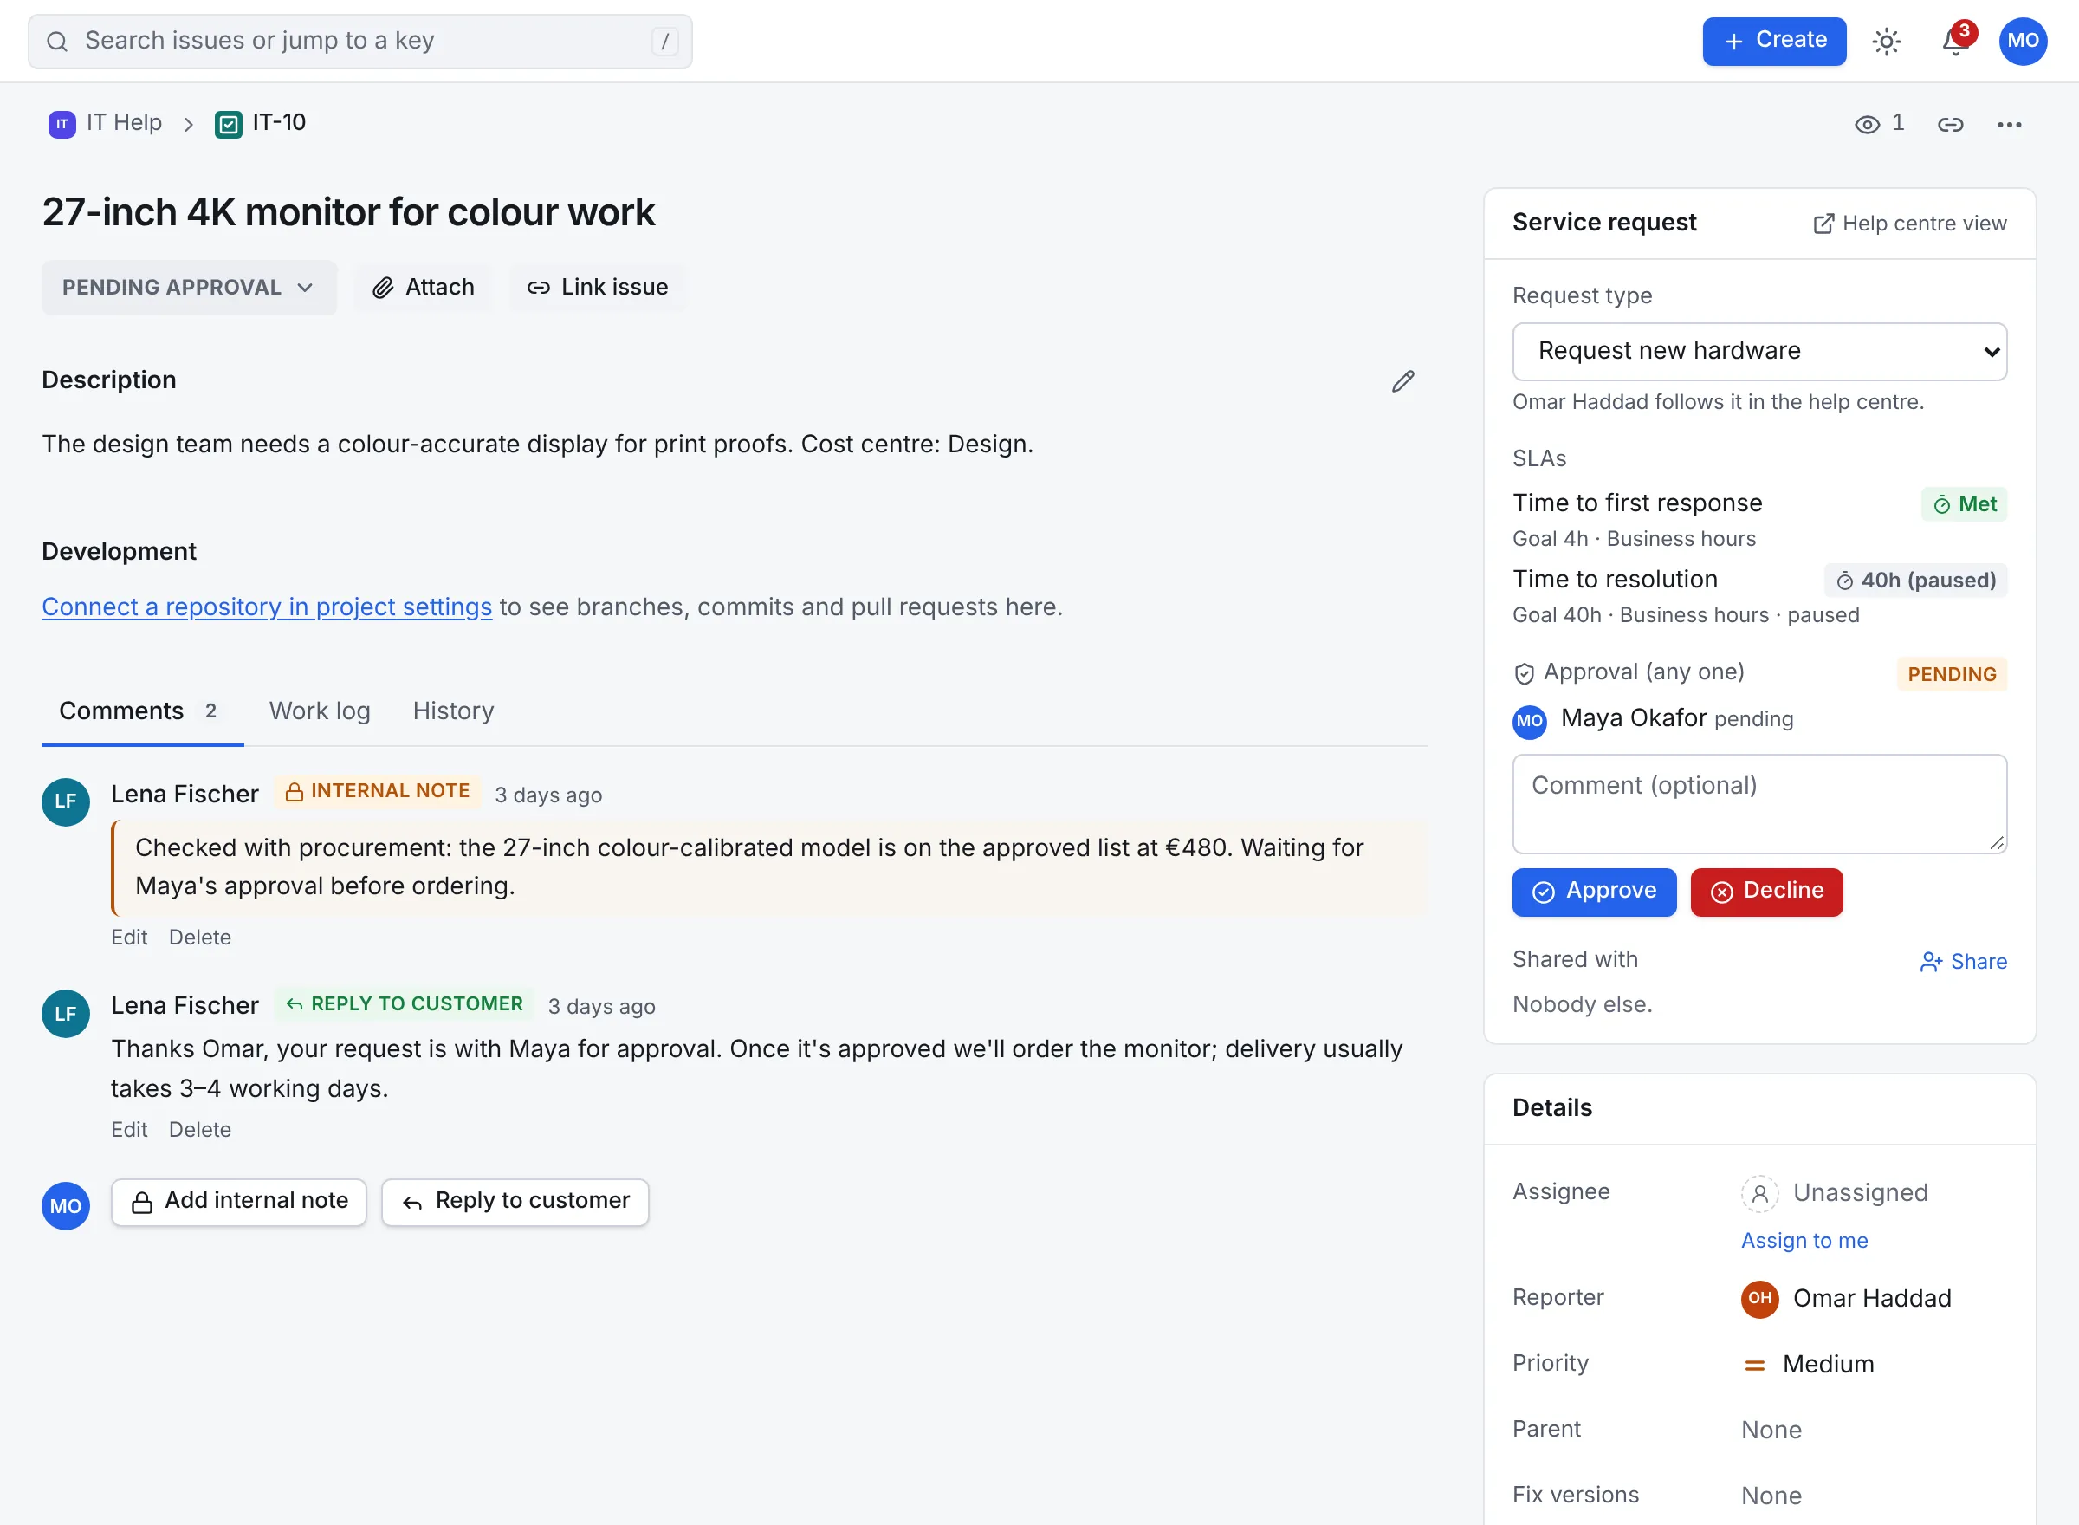Click IT Help breadcrumb link
The image size is (2079, 1525).
124,123
